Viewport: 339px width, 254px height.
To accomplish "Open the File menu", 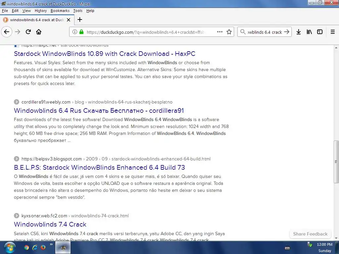I will [5, 11].
